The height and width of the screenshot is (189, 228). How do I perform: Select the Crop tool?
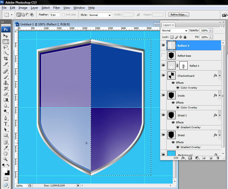pyautogui.click(x=6, y=59)
